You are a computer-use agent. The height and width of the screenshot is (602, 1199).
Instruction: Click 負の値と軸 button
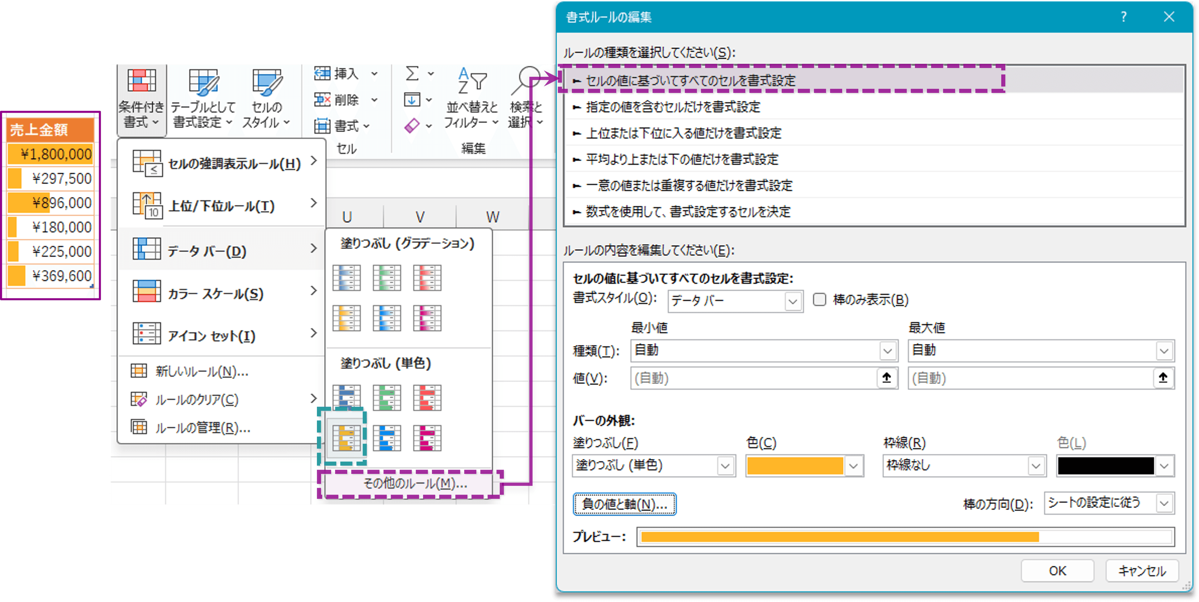tap(624, 504)
